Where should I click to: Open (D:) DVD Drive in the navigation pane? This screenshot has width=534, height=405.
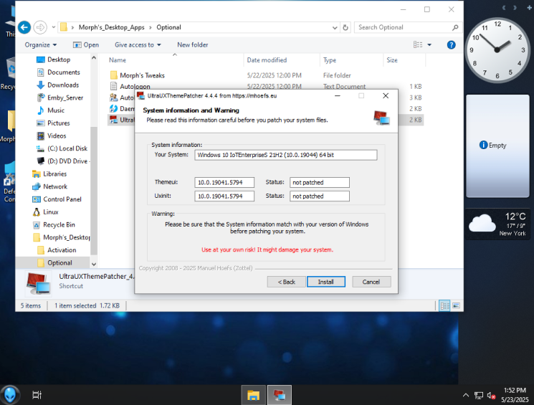[x=67, y=161]
